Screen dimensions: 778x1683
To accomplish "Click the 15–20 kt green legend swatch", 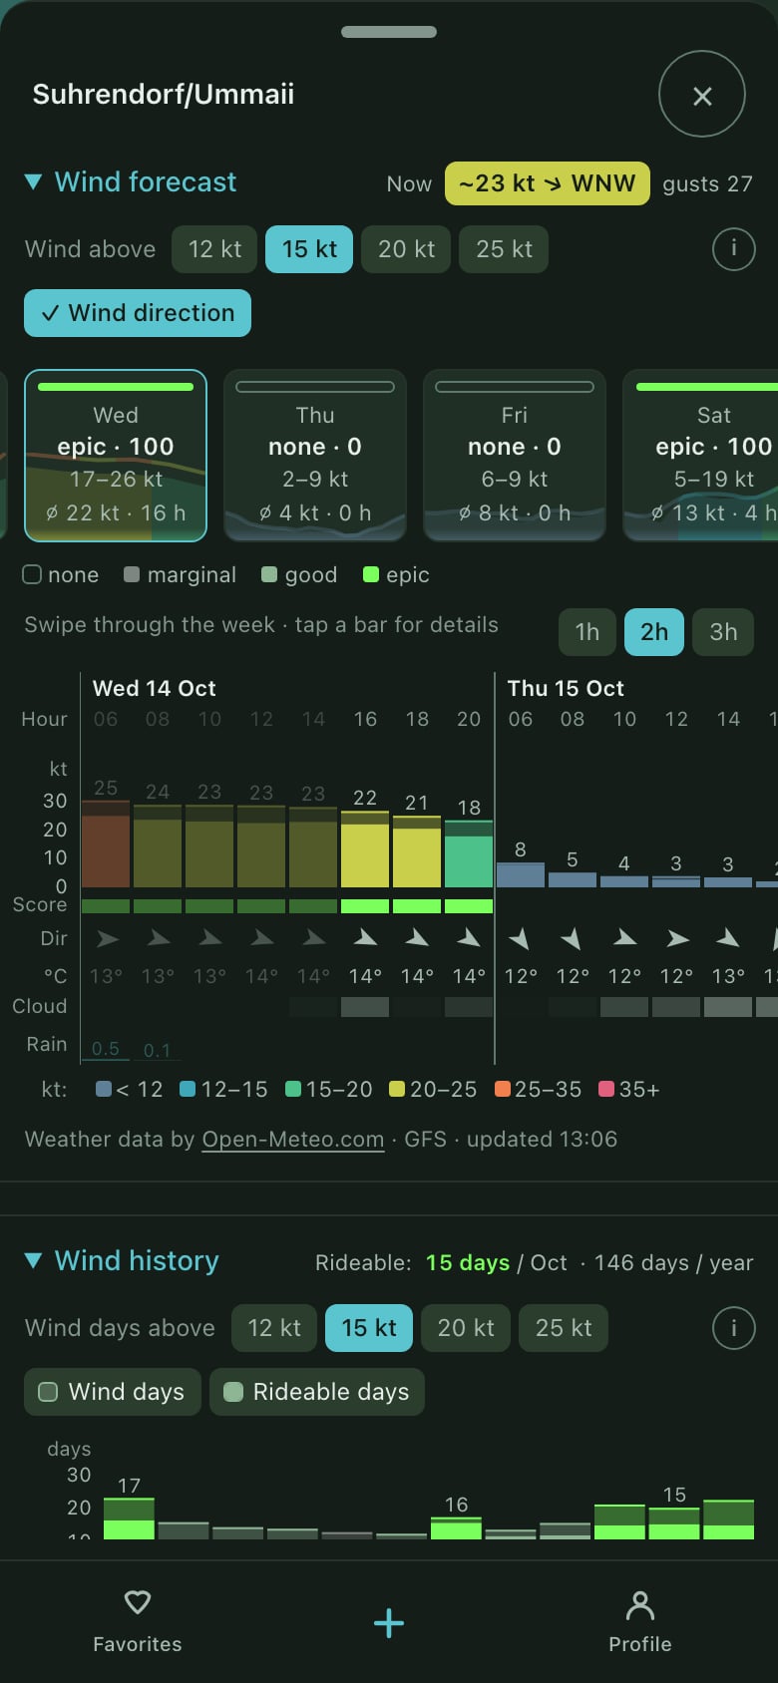I will click(293, 1090).
